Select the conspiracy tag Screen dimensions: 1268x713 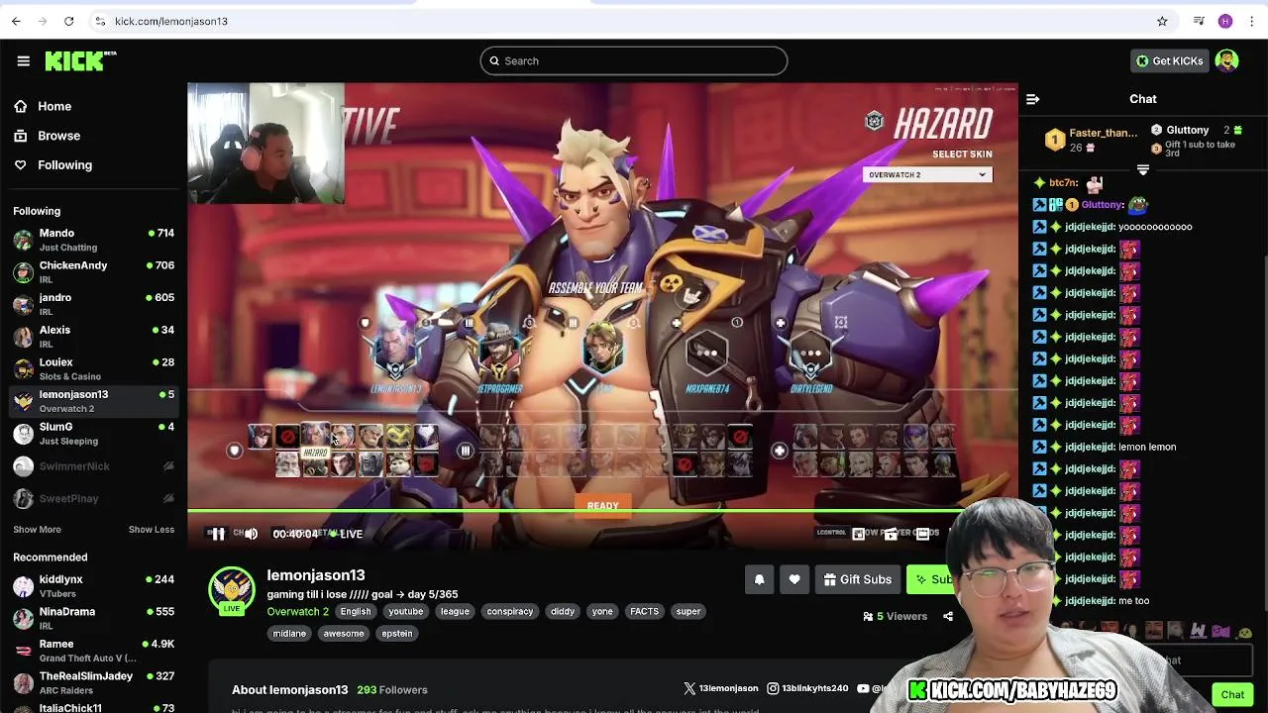[x=510, y=612]
